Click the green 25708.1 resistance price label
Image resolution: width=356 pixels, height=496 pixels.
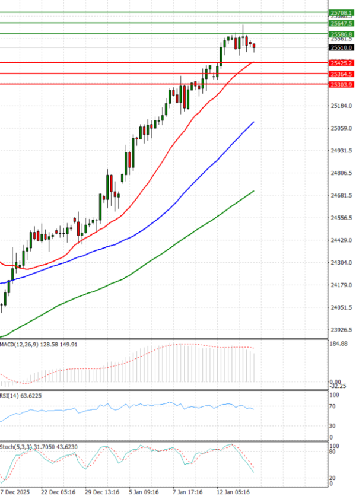coord(341,12)
